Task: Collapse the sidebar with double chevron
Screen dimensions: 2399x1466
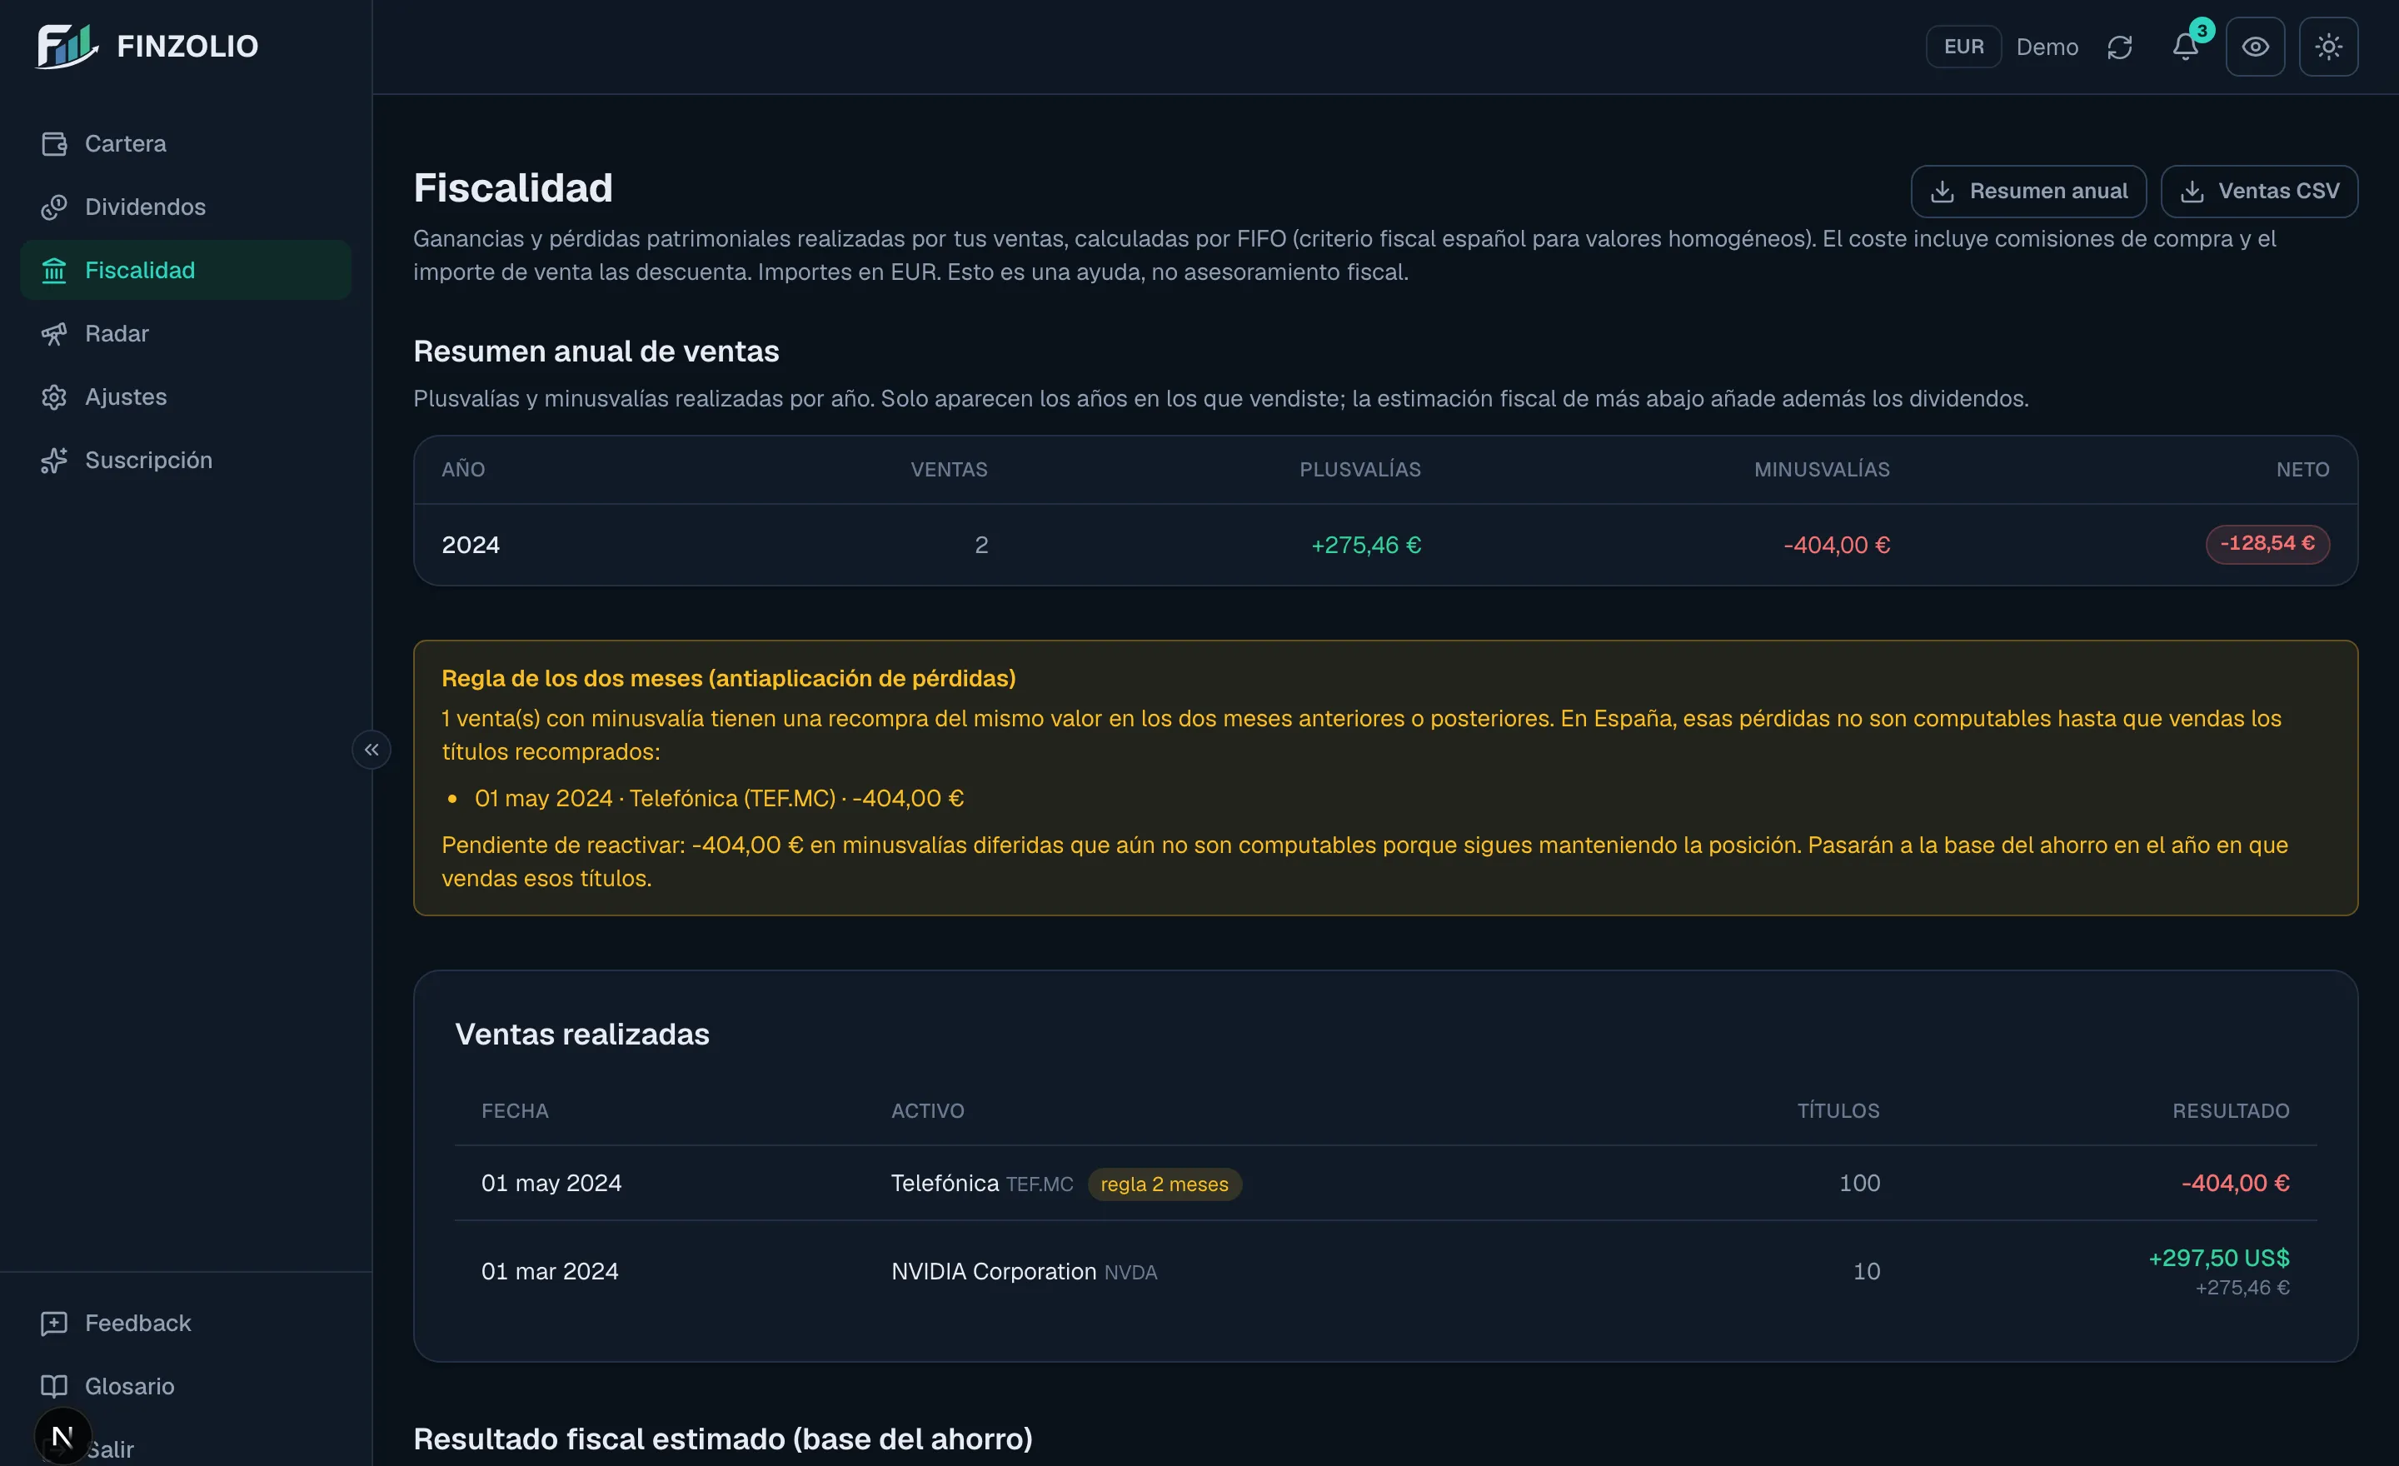Action: (x=372, y=750)
